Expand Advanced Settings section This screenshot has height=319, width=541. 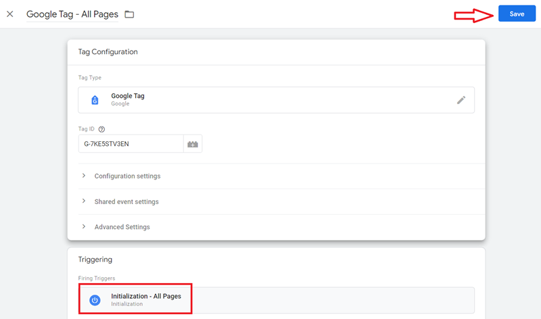tap(122, 227)
